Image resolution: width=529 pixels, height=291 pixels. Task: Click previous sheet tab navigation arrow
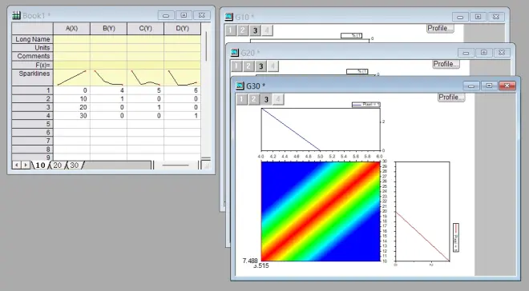17,165
